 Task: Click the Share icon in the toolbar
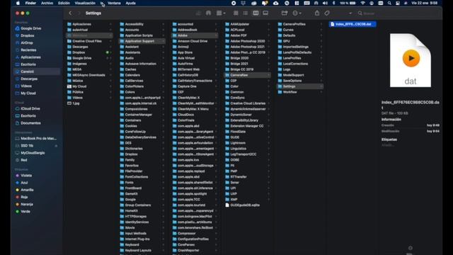317,13
